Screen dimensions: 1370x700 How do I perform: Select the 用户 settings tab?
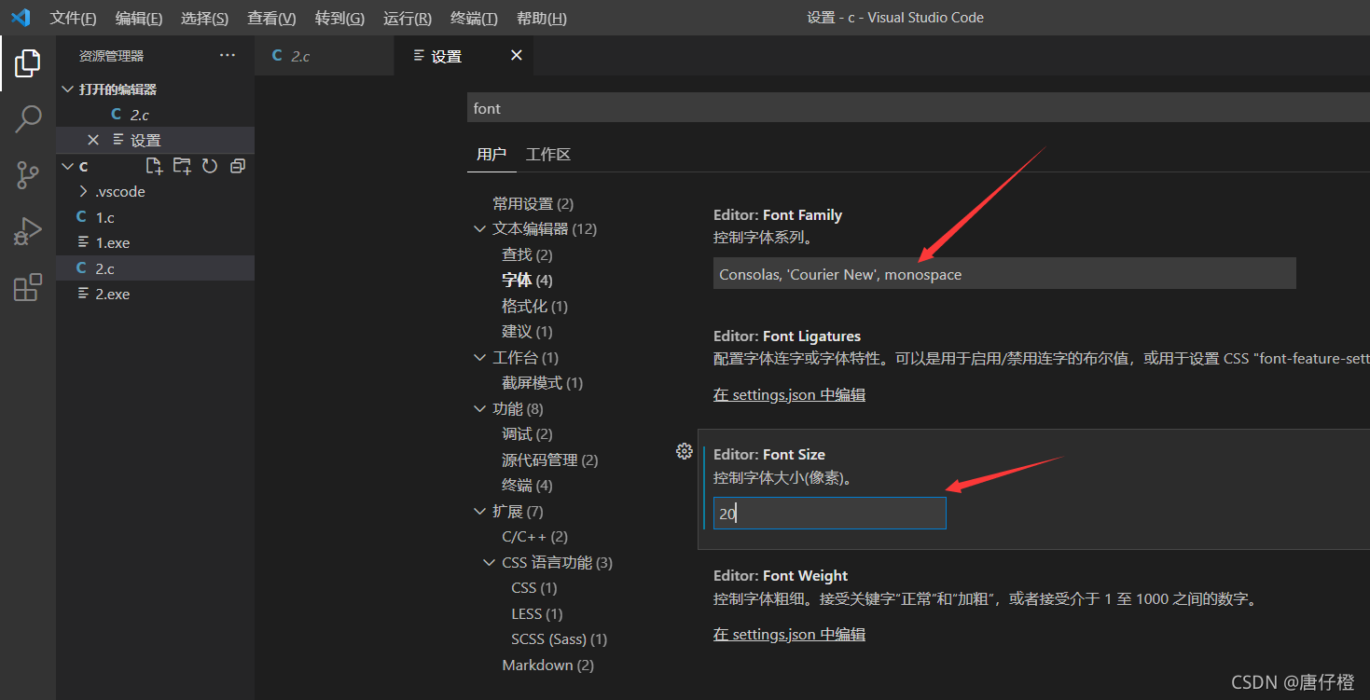point(491,155)
